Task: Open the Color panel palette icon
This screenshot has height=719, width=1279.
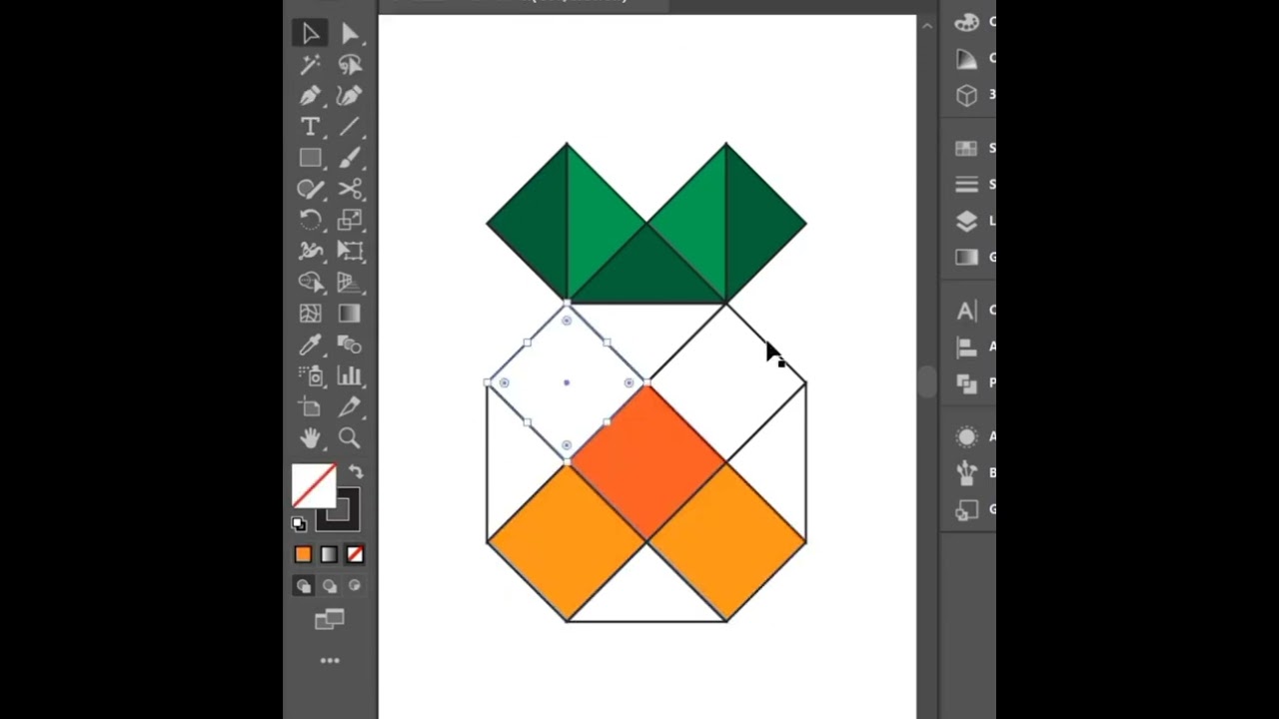Action: [x=966, y=22]
